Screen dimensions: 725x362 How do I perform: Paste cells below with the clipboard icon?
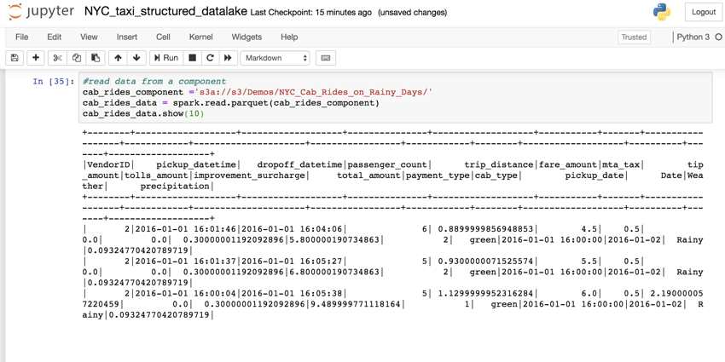[96, 58]
